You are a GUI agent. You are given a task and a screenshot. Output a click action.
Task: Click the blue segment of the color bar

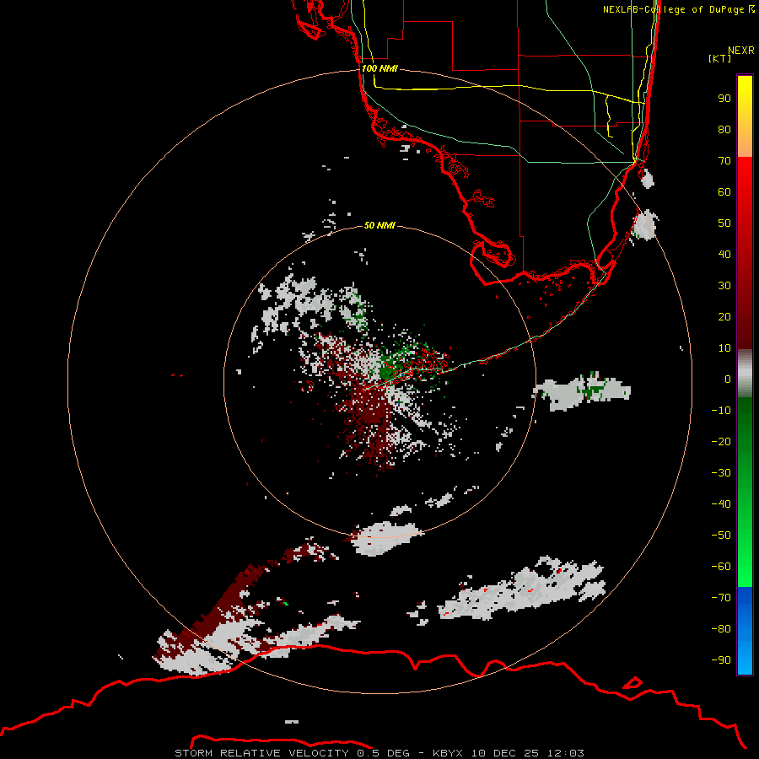[745, 631]
